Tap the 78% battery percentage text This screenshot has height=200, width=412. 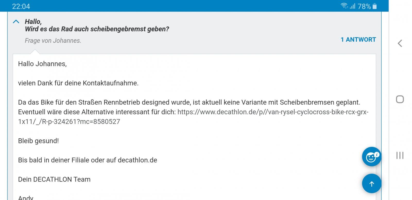[x=364, y=6]
